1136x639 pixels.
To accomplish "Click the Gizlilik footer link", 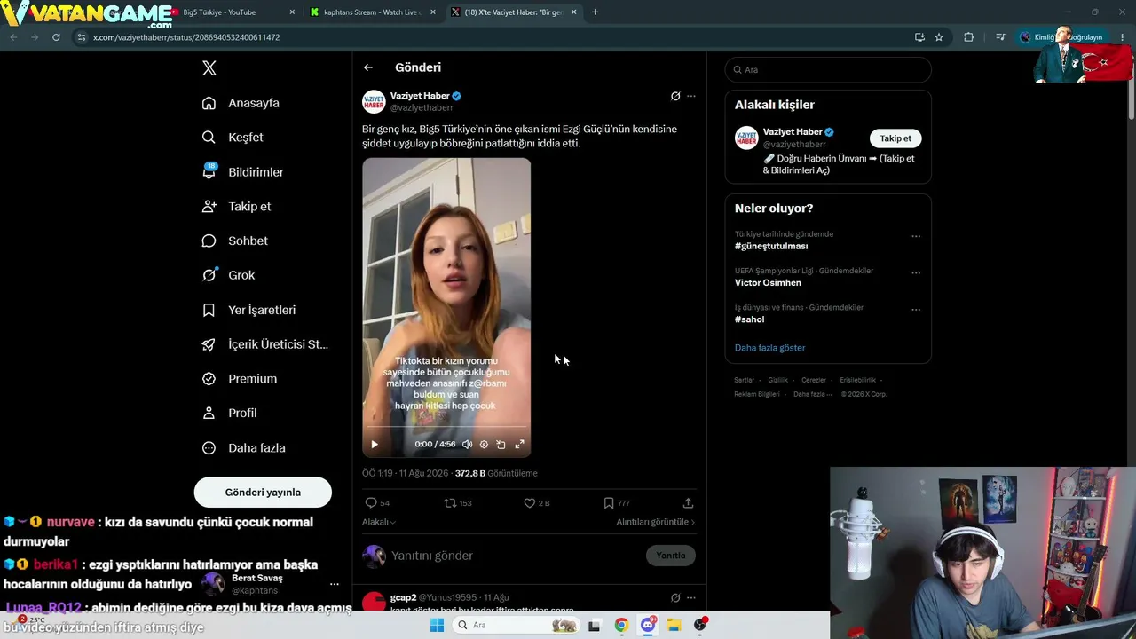I will point(777,380).
